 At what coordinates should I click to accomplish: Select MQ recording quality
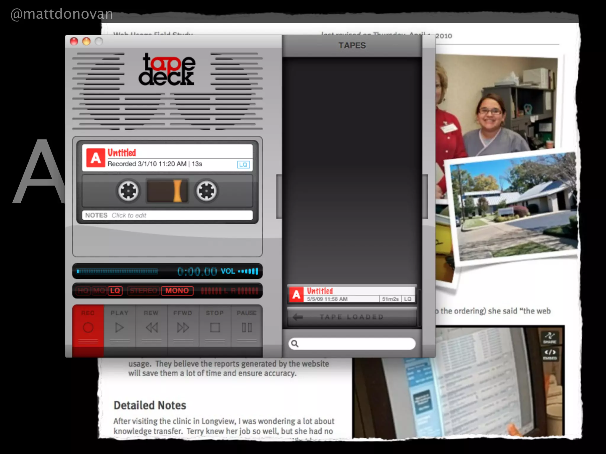click(x=99, y=291)
